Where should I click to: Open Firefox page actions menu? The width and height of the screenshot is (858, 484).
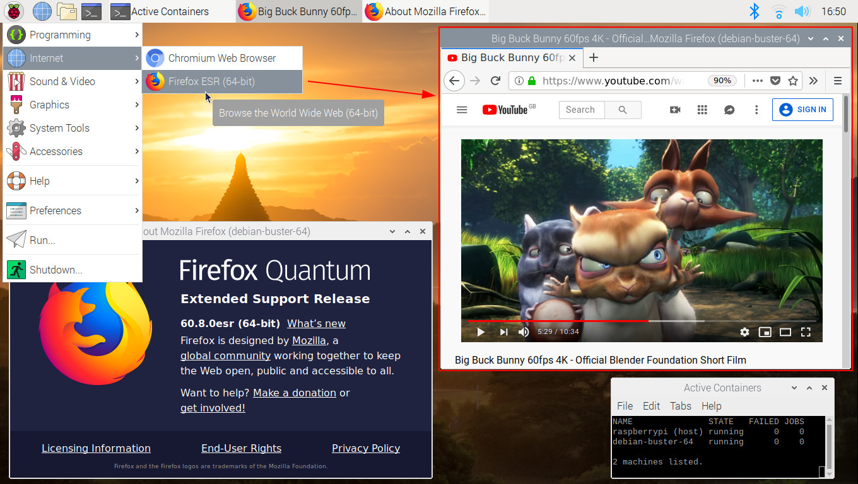tap(758, 81)
